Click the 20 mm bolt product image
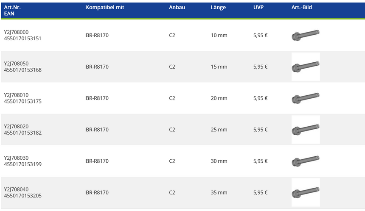The height and width of the screenshot is (211, 365). click(x=306, y=98)
